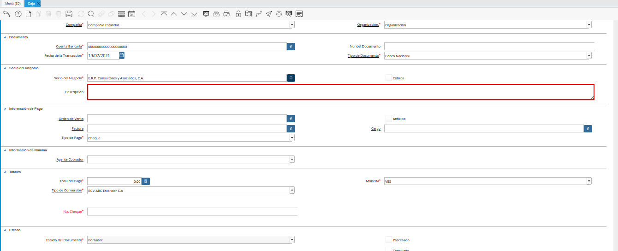Open the Help question-mark icon
618x251 pixels.
click(x=18, y=14)
